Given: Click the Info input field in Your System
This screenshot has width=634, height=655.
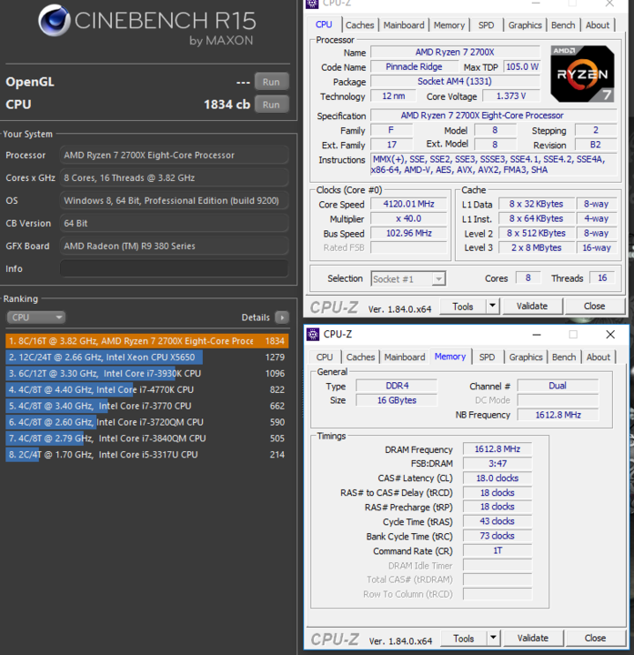Looking at the screenshot, I should pyautogui.click(x=174, y=268).
